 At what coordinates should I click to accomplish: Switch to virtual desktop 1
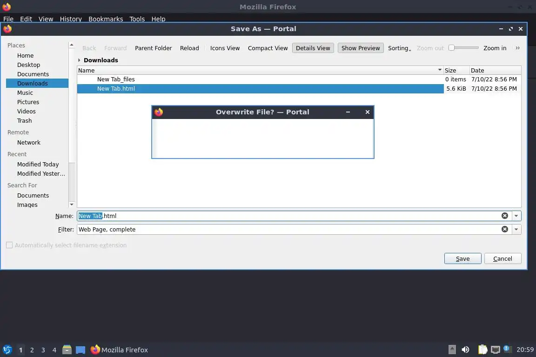pyautogui.click(x=20, y=350)
